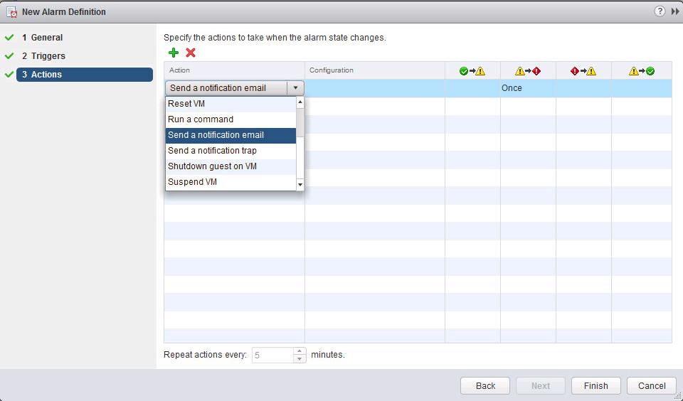Choose Send a notification trap option
683x401 pixels.
(x=231, y=151)
